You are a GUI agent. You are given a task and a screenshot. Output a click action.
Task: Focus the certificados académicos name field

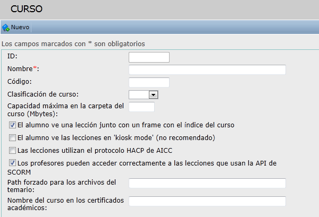[207, 201]
